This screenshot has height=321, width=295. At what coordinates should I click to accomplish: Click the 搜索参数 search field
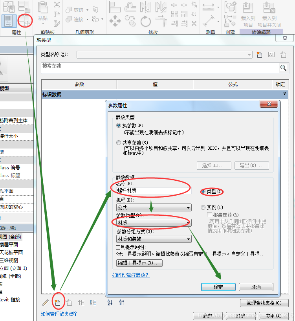point(160,68)
